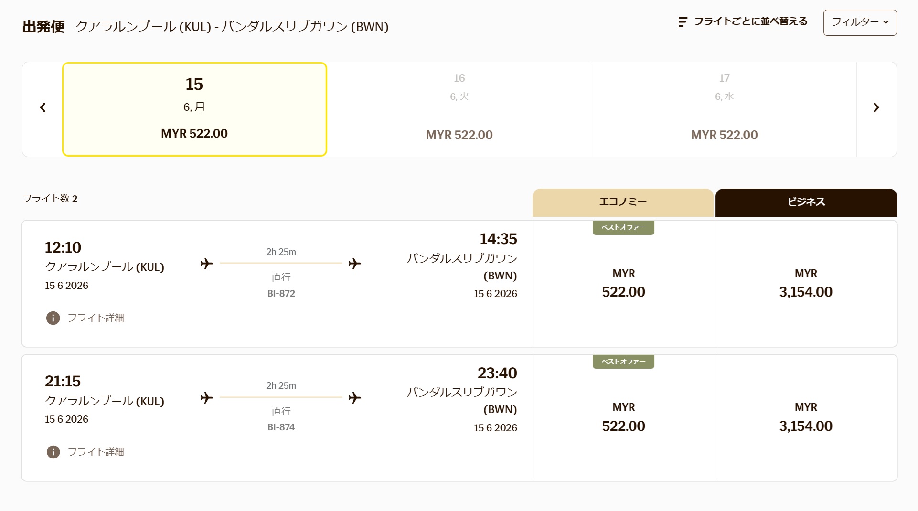
Task: Click the エコノミー column header
Action: point(623,202)
